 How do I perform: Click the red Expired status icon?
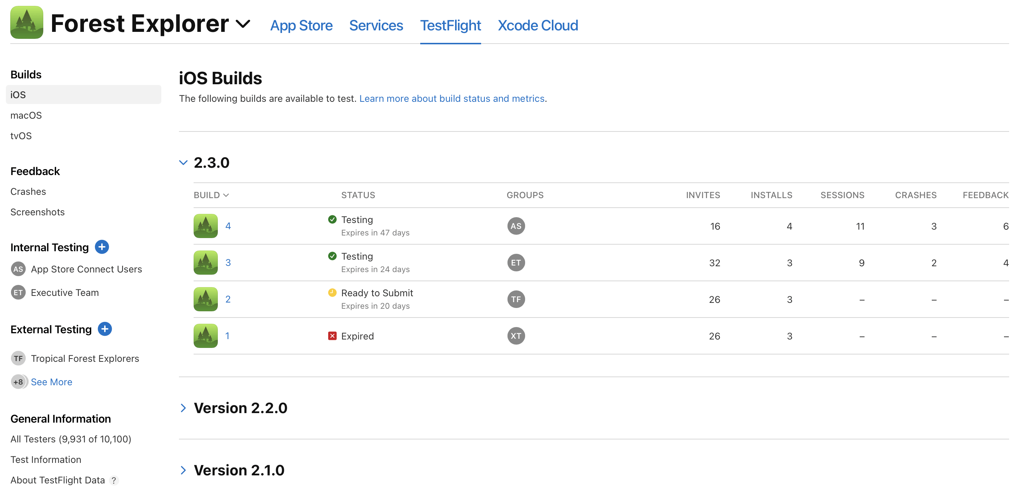[332, 336]
